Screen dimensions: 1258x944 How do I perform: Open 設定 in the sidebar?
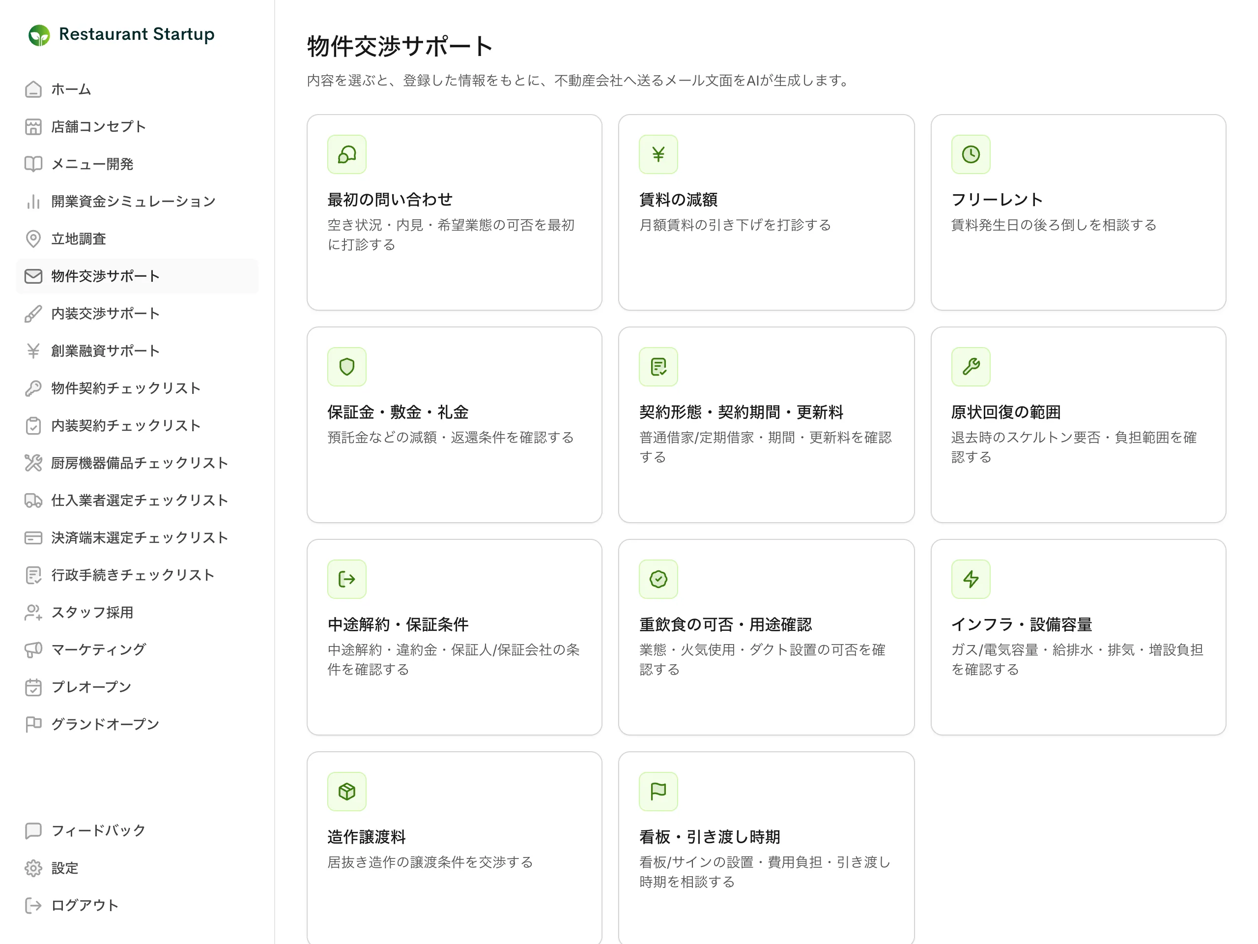pos(137,868)
